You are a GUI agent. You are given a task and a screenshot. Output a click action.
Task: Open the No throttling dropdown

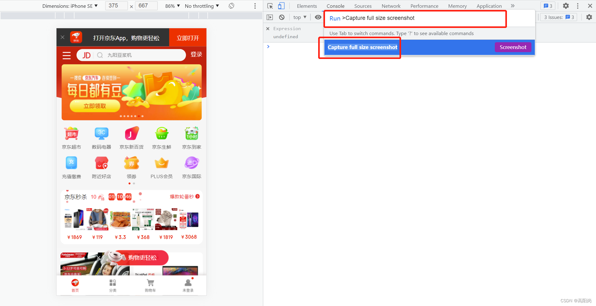pos(202,6)
